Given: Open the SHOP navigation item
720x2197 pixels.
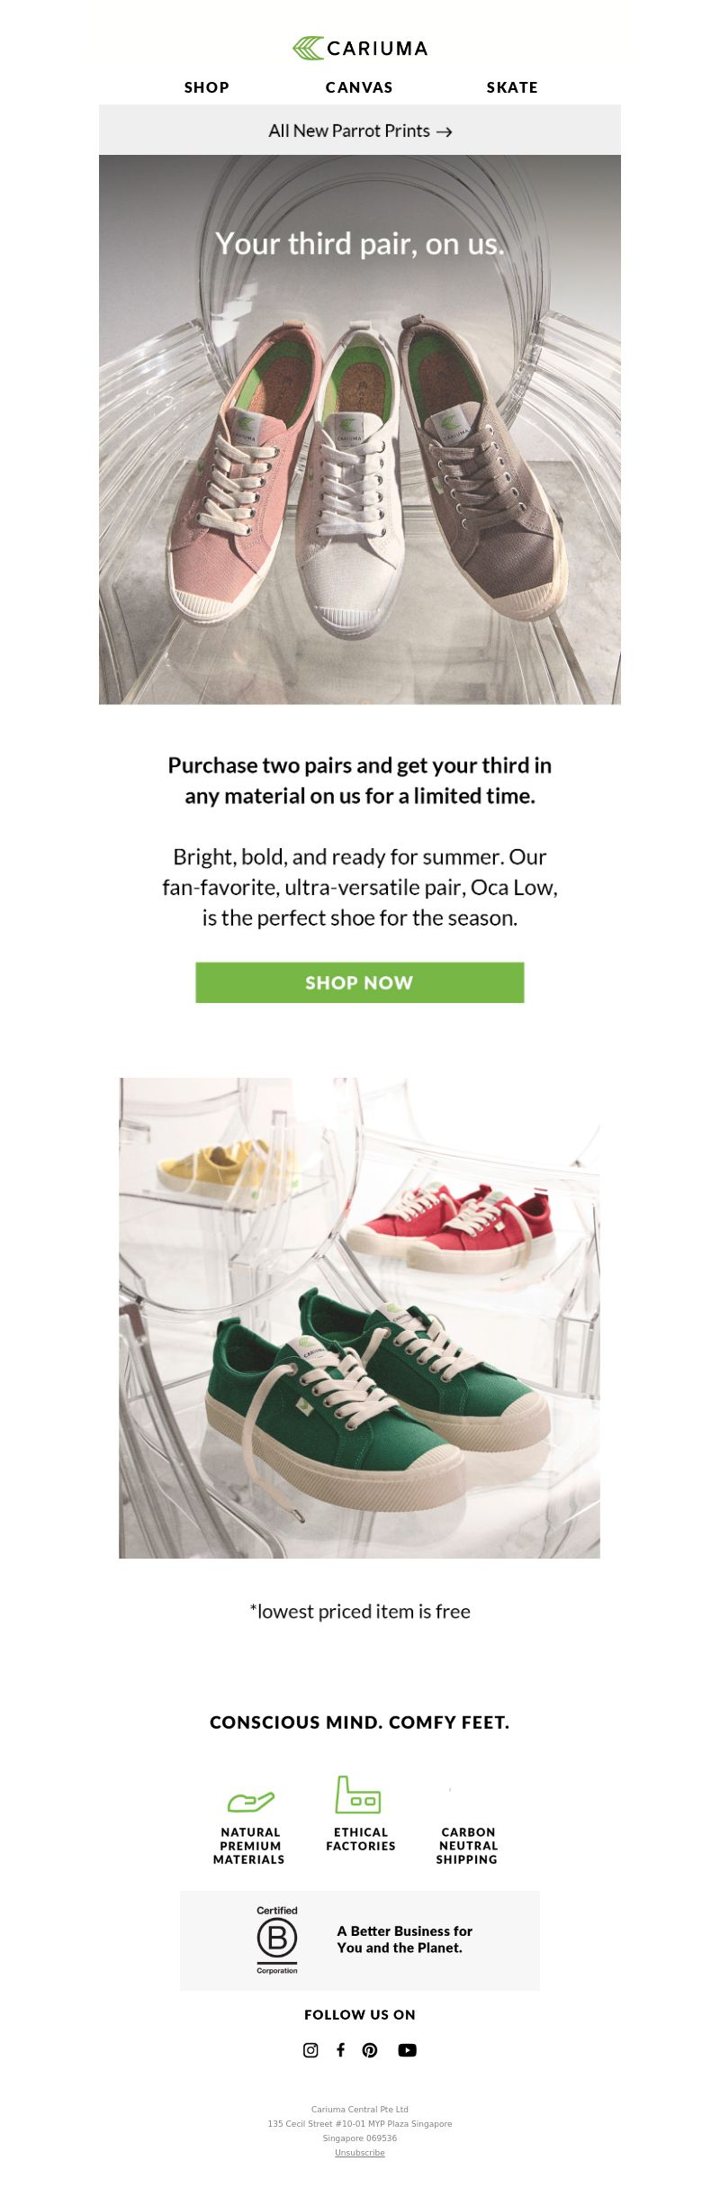Looking at the screenshot, I should coord(207,87).
